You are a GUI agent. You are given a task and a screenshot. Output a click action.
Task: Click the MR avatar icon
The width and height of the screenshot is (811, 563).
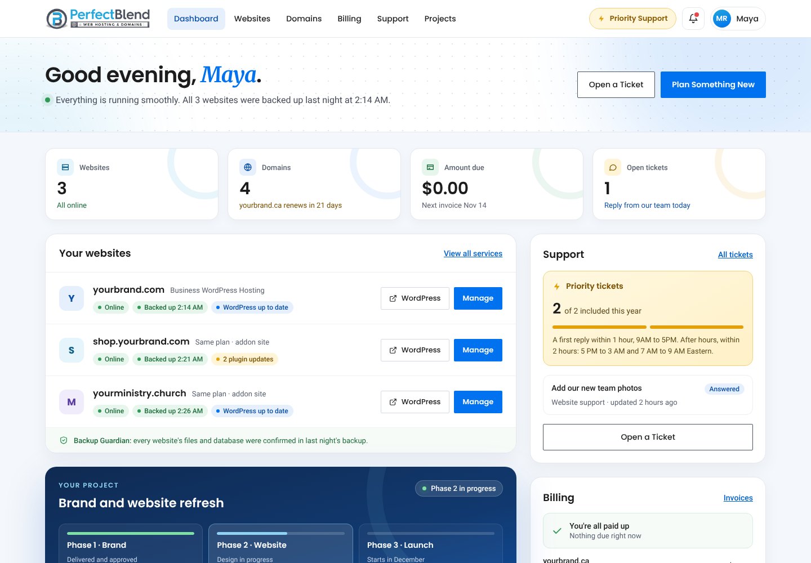click(x=721, y=19)
